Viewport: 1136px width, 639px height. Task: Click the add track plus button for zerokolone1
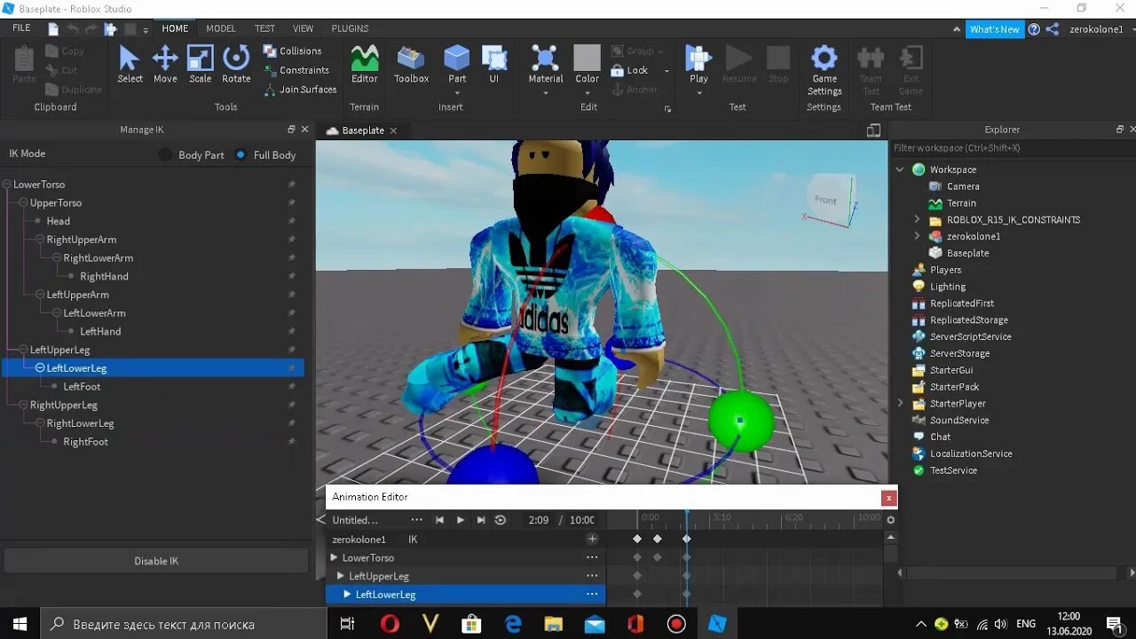click(x=592, y=539)
